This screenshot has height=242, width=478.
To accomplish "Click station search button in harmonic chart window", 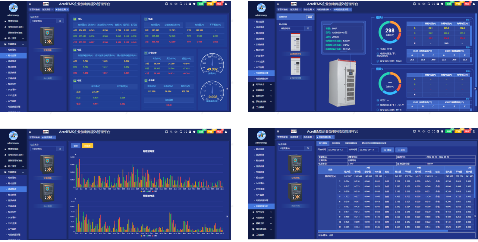I will tap(60, 148).
